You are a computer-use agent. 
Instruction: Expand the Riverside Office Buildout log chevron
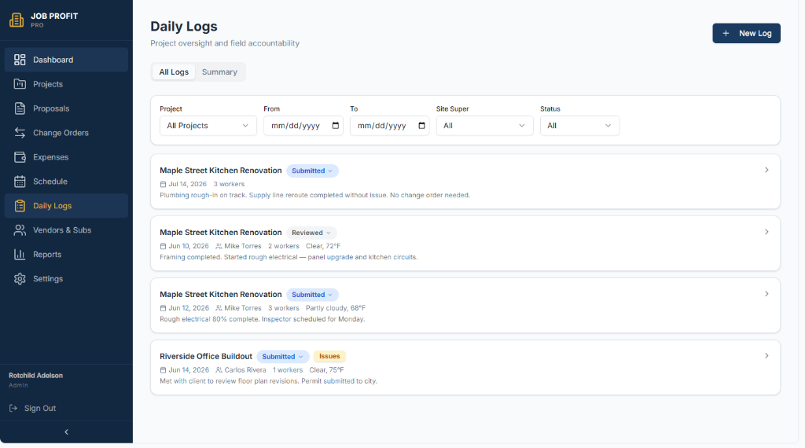click(x=766, y=355)
